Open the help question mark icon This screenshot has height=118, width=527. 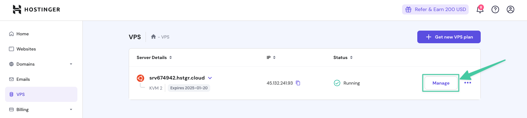point(495,9)
